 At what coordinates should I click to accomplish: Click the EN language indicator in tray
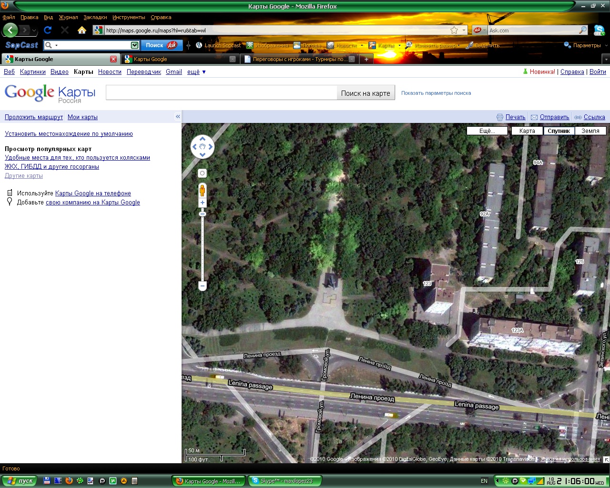click(484, 481)
